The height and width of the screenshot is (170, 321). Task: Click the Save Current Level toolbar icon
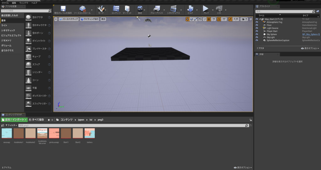pyautogui.click(x=63, y=8)
